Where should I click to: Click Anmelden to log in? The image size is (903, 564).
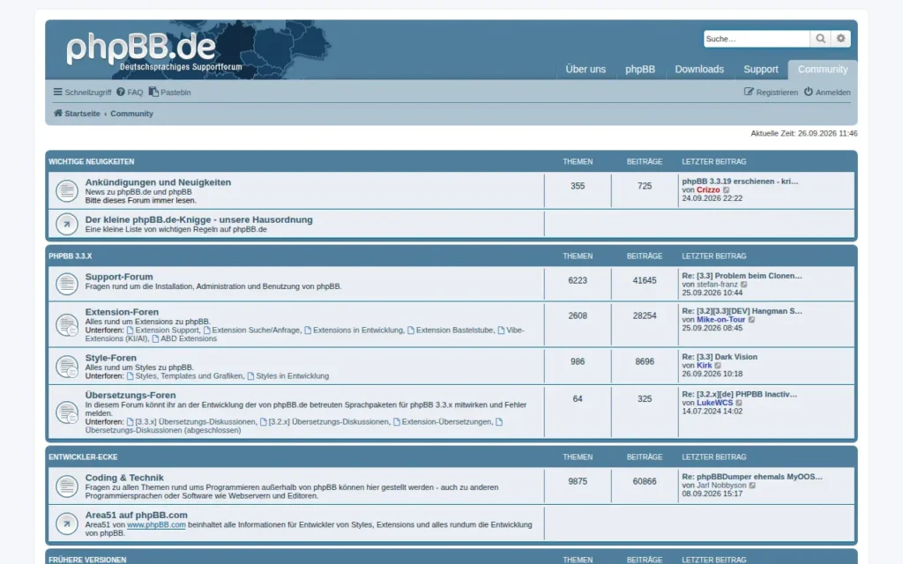[x=827, y=92]
